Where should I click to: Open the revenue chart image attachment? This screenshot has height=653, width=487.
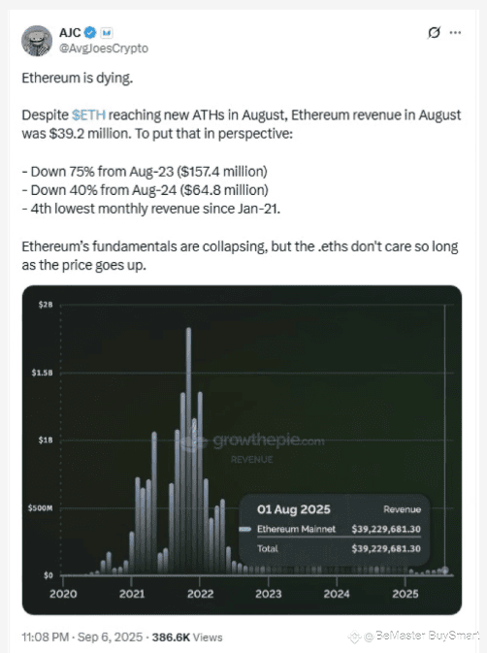(242, 450)
